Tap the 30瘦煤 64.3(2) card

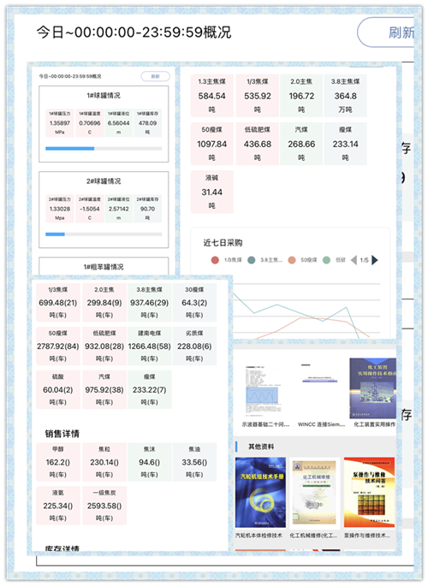(x=194, y=302)
